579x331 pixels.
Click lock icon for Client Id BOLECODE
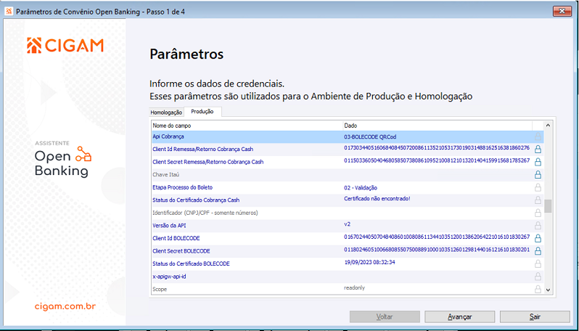[538, 238]
